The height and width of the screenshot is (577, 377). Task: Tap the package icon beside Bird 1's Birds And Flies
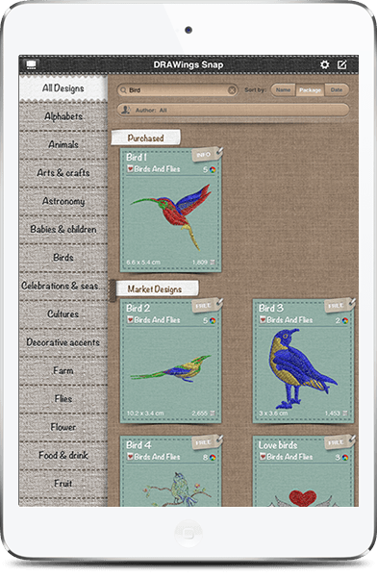coord(130,169)
